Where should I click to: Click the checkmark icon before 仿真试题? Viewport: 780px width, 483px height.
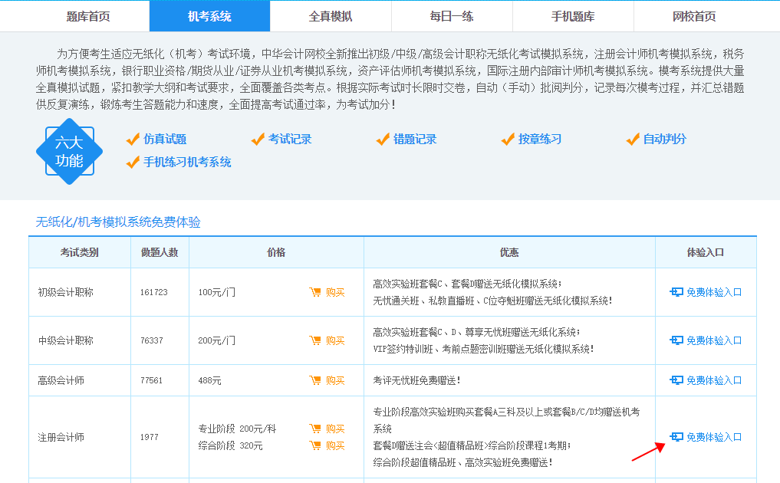point(133,140)
